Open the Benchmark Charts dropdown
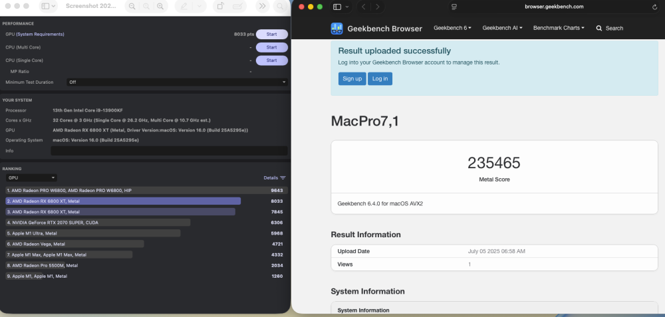Screen dimensions: 665x317 [x=559, y=28]
